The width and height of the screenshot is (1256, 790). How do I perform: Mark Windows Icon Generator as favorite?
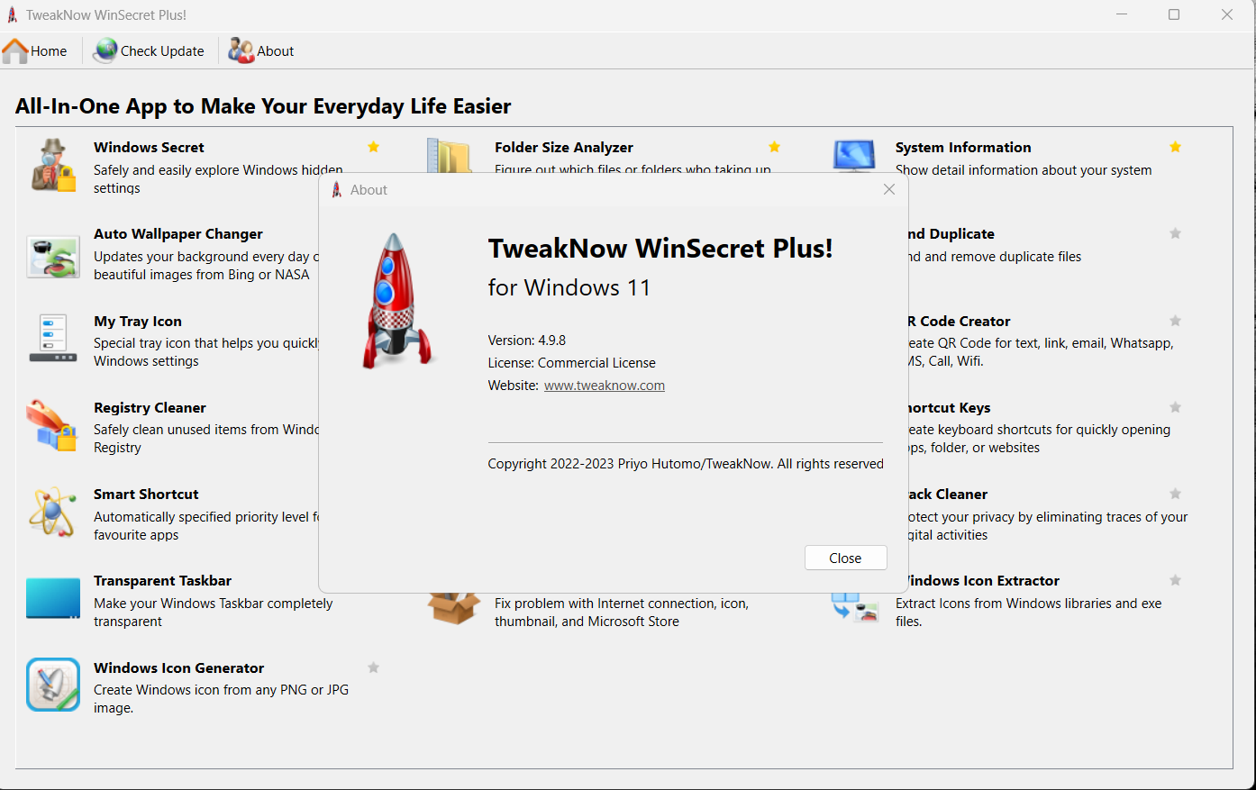(373, 667)
